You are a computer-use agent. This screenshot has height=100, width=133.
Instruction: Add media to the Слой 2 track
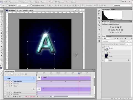click(x=92, y=78)
